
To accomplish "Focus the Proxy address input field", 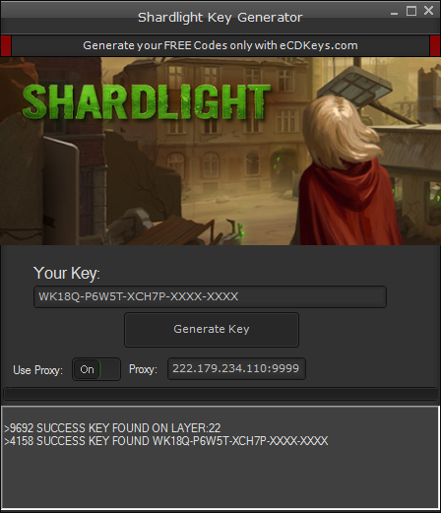I will point(236,368).
